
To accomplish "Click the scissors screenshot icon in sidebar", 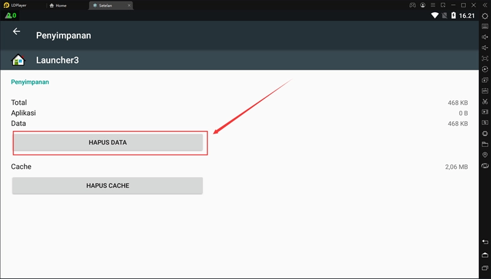I will pyautogui.click(x=485, y=102).
